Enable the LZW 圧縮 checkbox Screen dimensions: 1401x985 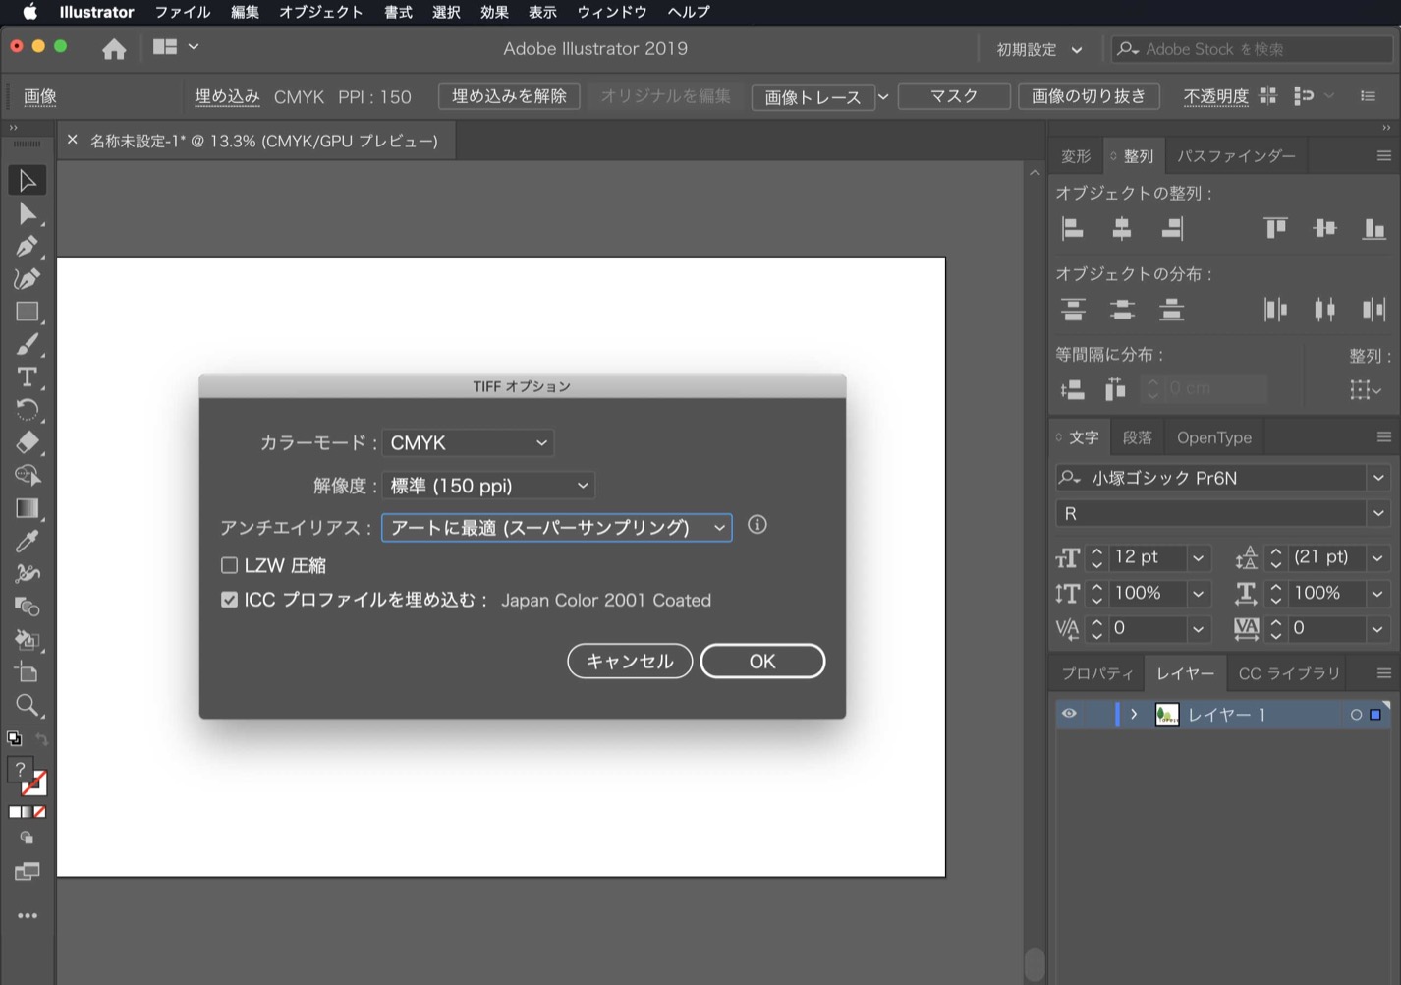(x=229, y=565)
